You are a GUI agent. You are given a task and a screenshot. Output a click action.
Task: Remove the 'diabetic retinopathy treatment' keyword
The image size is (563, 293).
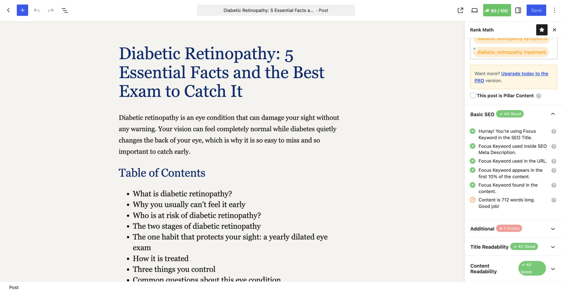pos(475,49)
